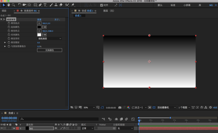Expand the BG layer properties triangle

(x=14, y=128)
